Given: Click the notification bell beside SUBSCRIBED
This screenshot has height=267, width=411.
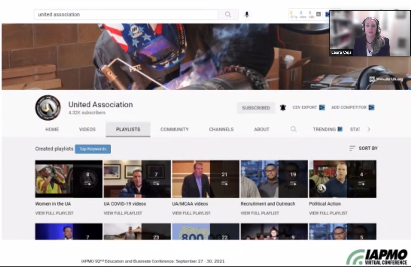Looking at the screenshot, I should [x=283, y=108].
